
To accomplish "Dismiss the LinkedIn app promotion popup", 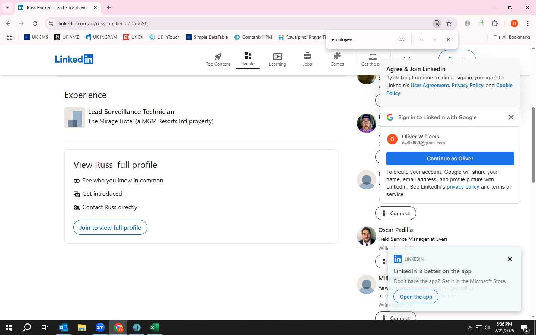I will tap(510, 259).
